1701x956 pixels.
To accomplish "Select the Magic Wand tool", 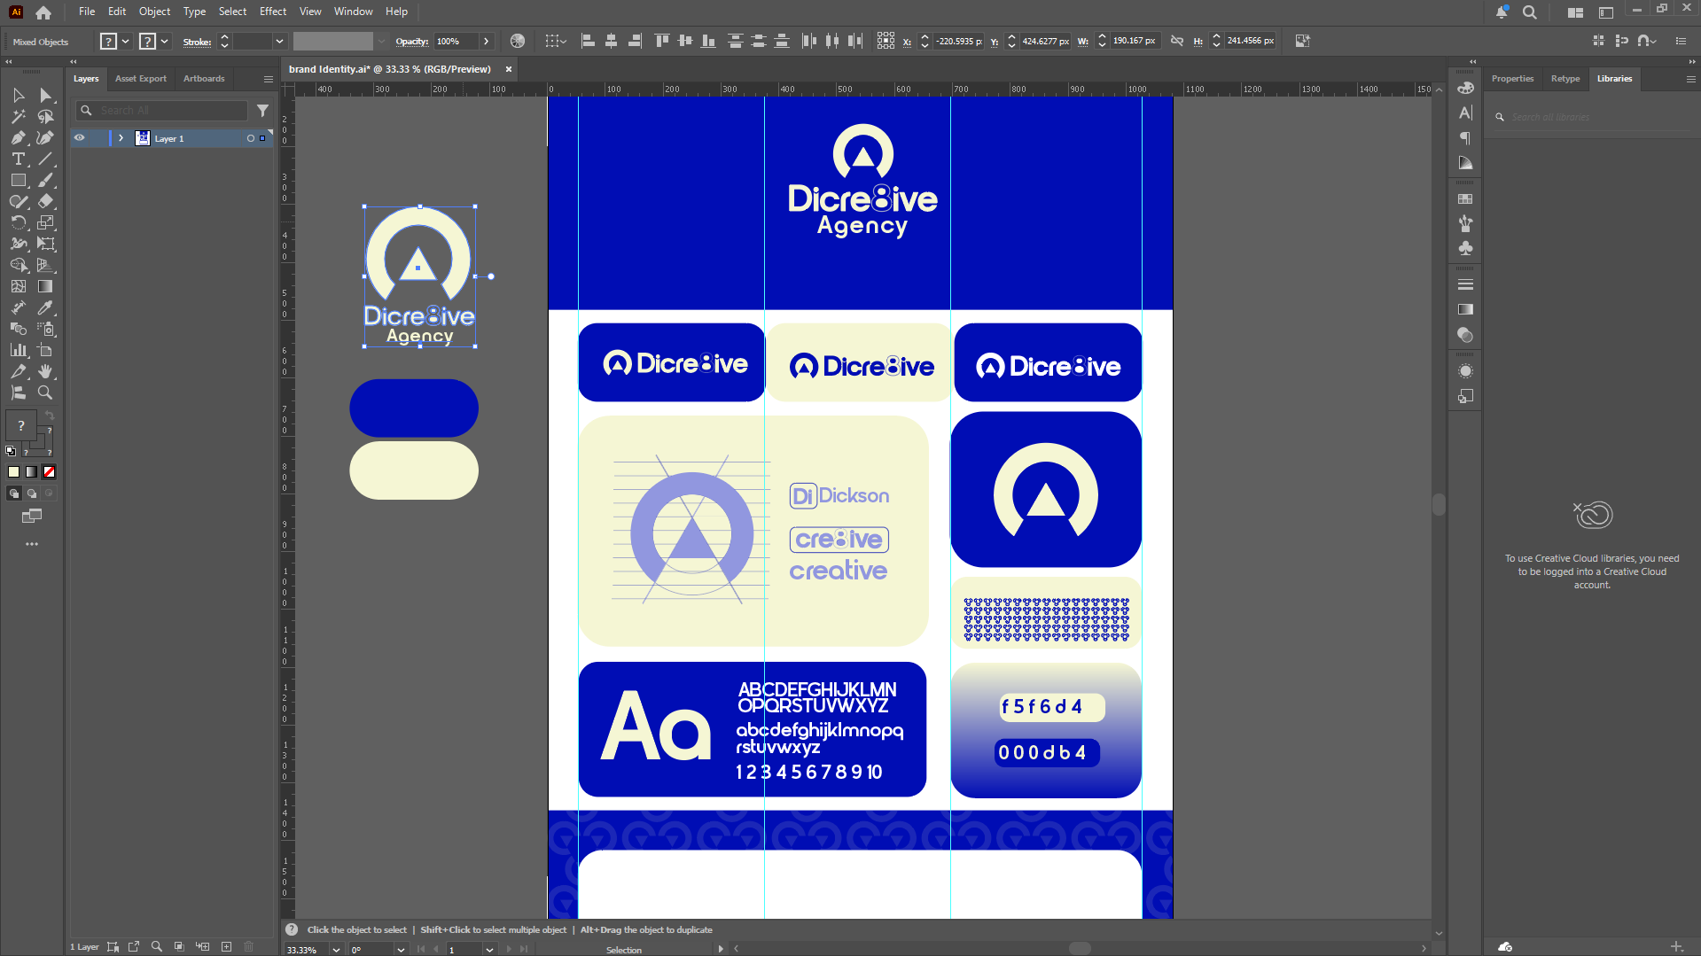I will [x=19, y=116].
